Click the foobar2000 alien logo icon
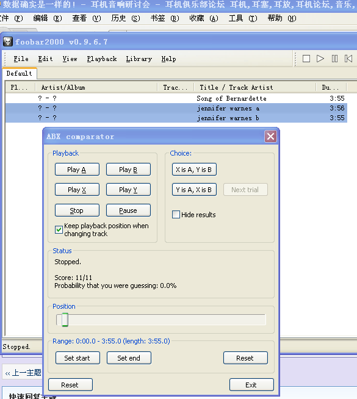357x399 pixels. click(8, 41)
